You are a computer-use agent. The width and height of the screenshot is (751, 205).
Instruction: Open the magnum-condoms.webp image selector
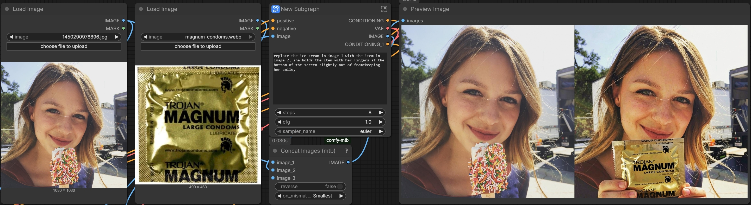(x=198, y=37)
